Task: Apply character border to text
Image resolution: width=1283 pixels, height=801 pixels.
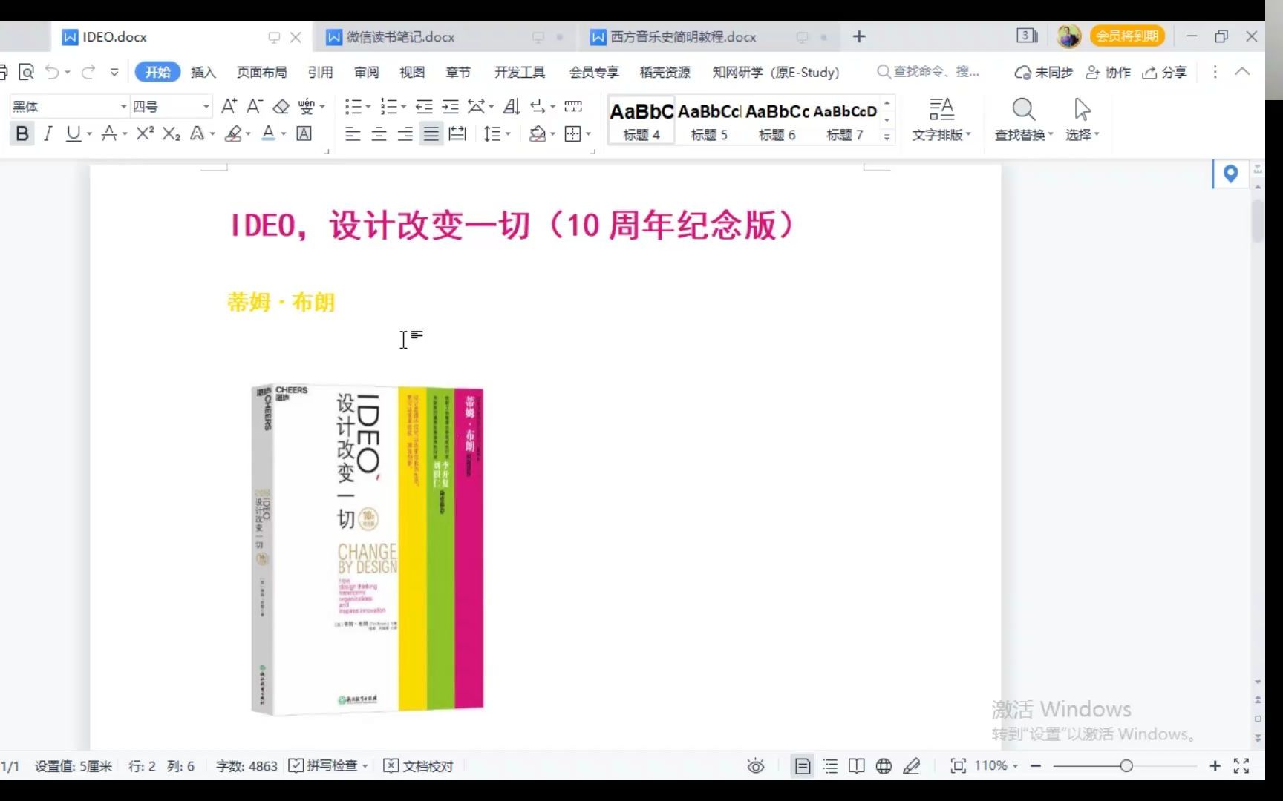Action: 304,133
